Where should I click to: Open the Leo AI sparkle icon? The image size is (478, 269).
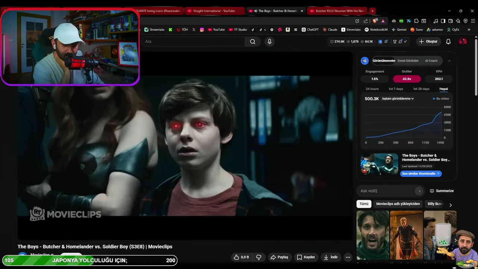pyautogui.click(x=458, y=21)
